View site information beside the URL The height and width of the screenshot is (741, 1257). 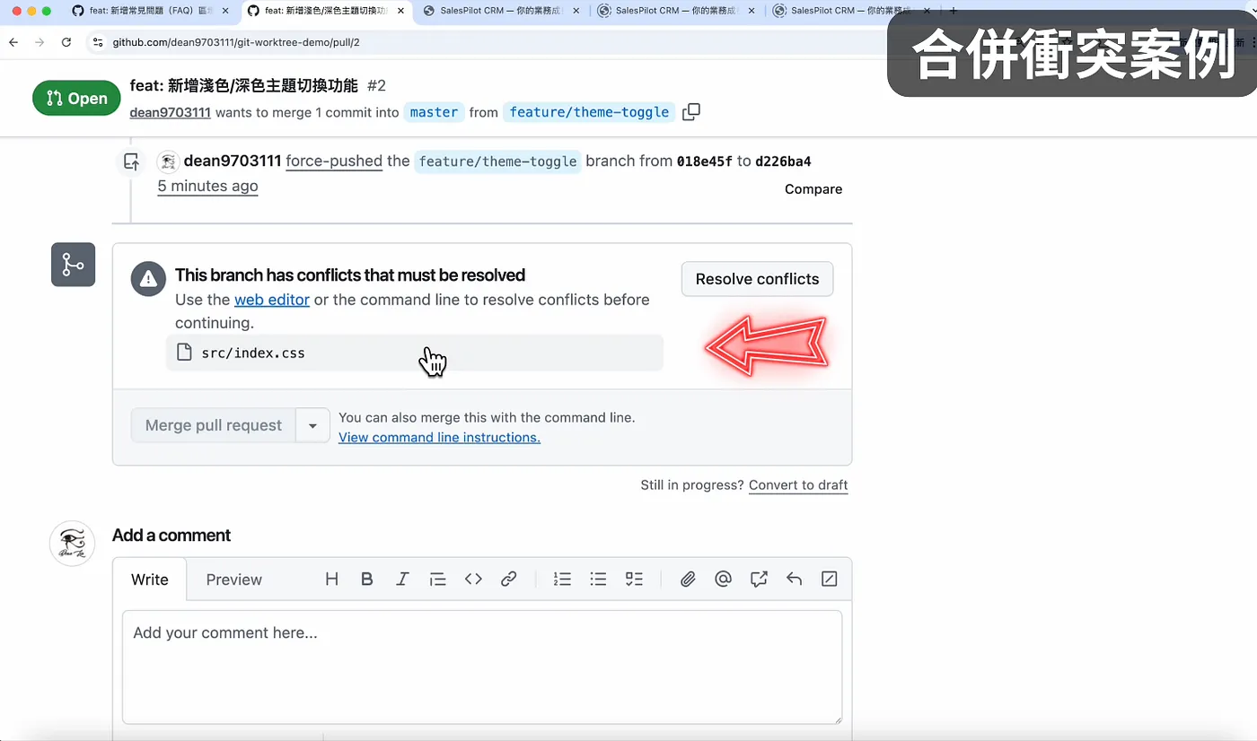98,42
